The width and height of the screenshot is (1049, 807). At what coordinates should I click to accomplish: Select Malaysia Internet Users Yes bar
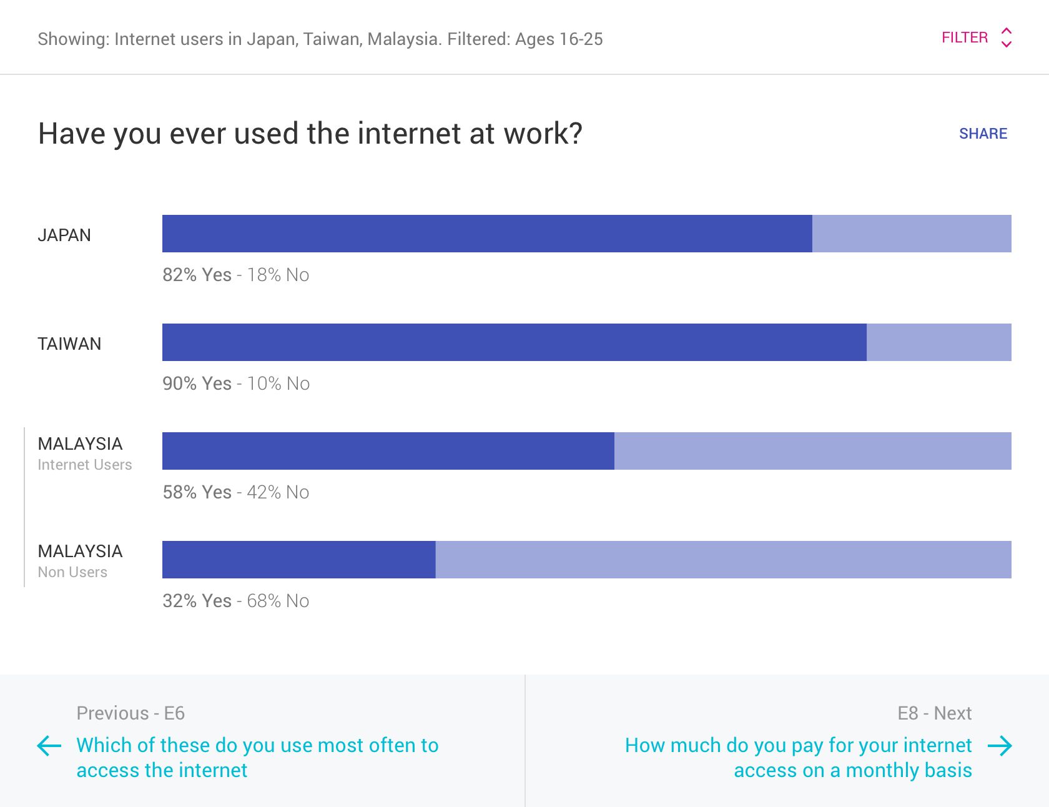tap(388, 451)
